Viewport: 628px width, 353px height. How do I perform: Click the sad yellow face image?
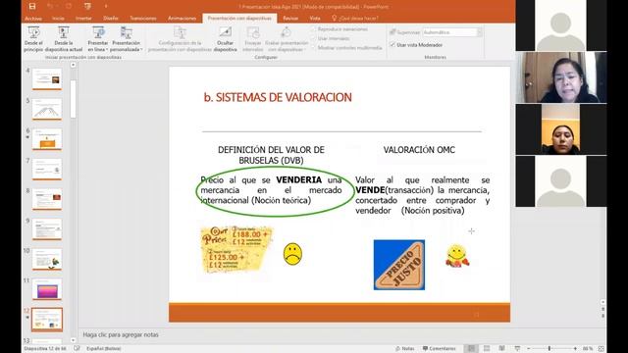pos(292,254)
